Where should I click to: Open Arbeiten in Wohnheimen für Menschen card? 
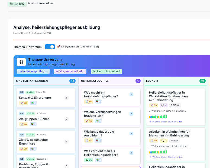176,144
